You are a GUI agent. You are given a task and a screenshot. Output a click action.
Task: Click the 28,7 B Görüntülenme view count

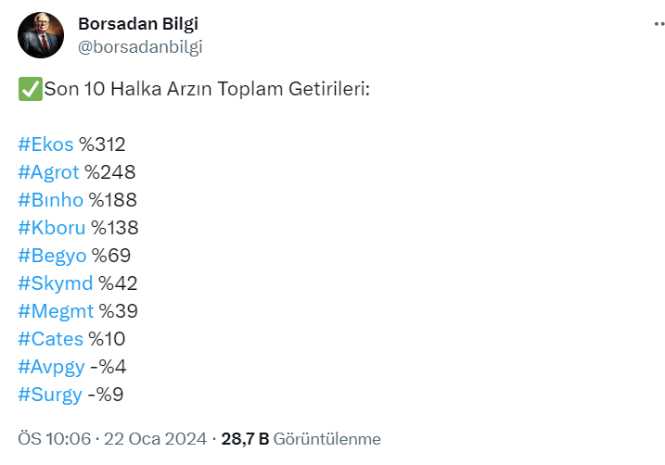(x=301, y=439)
